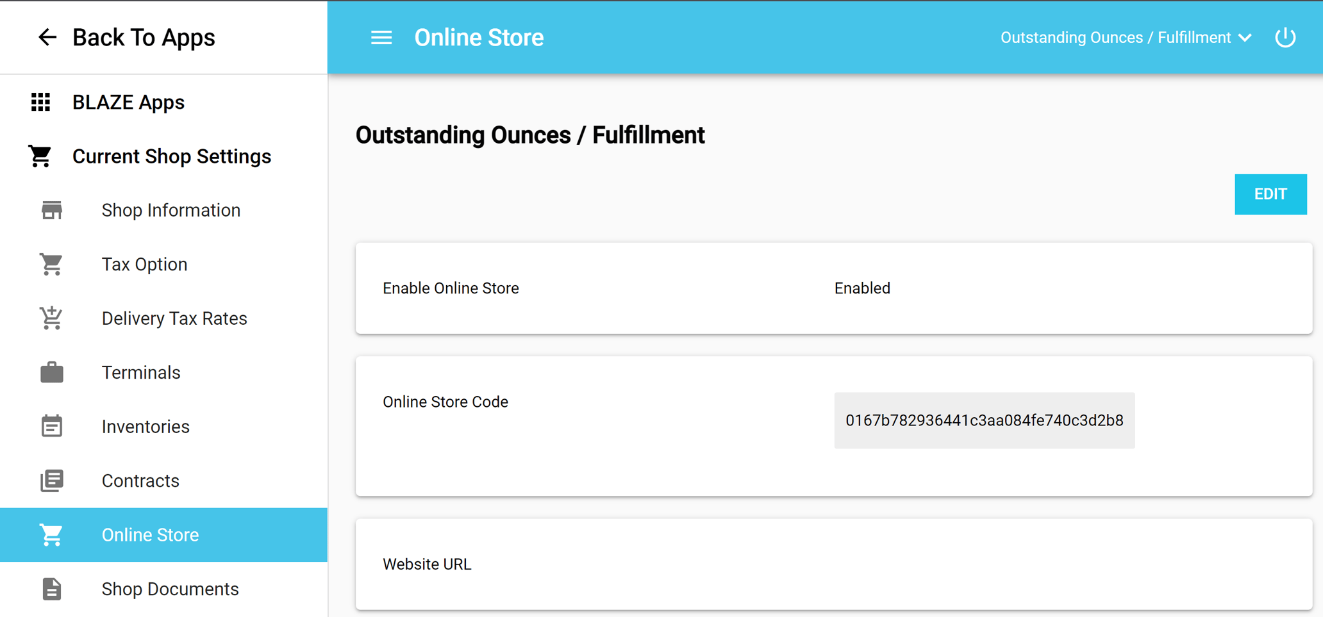
Task: Click the Terminals briefcase icon
Action: [51, 372]
